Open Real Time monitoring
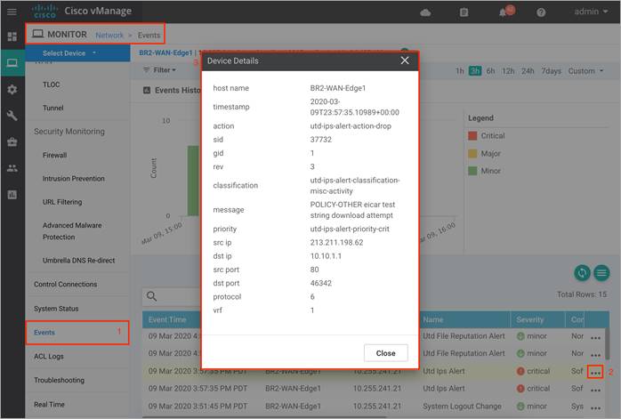Viewport: 621px width, 419px height. pos(49,405)
